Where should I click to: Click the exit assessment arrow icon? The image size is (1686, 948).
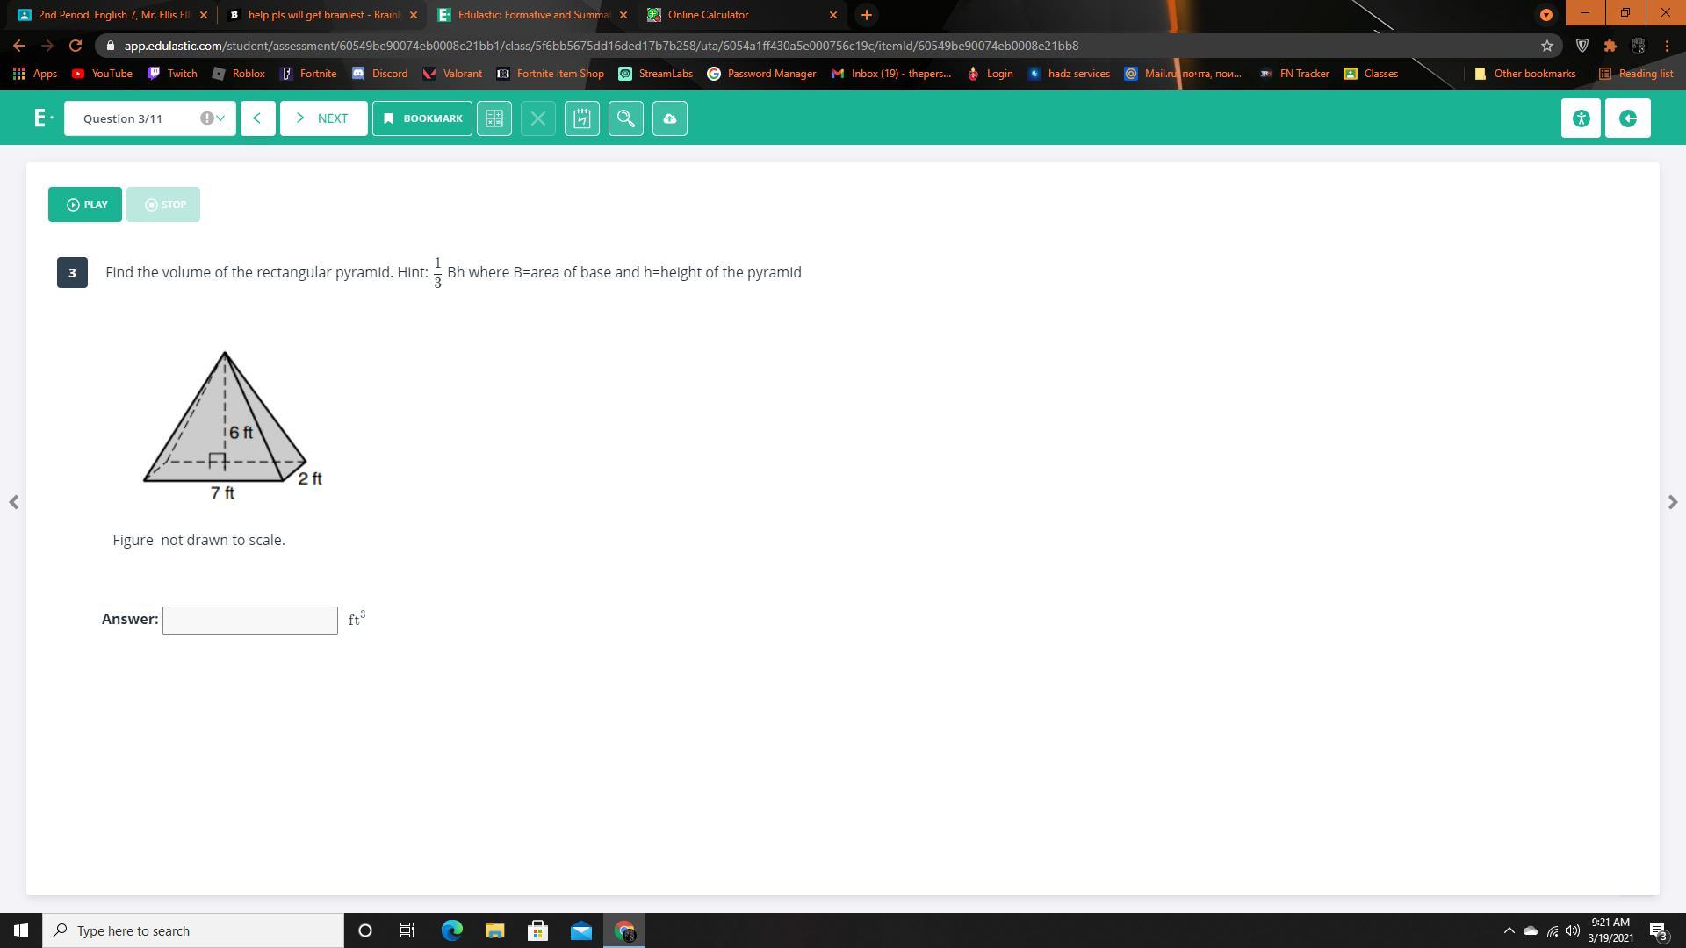(x=1627, y=118)
